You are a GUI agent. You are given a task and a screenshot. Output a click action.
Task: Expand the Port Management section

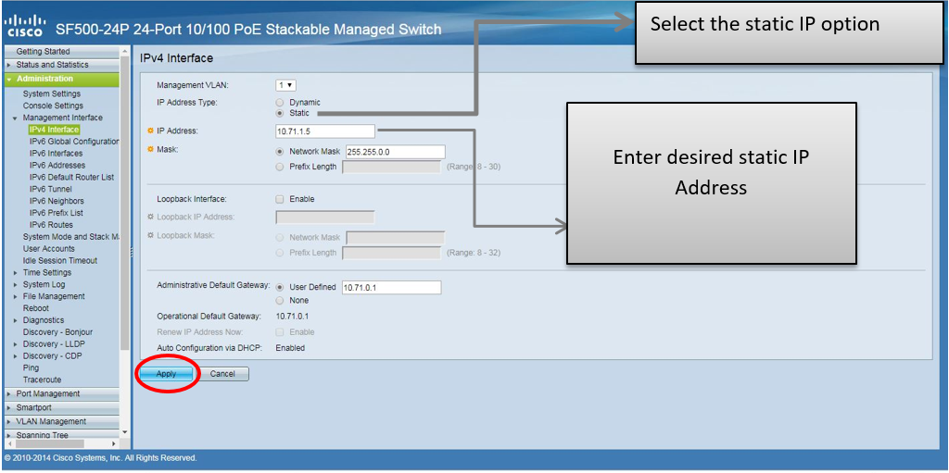[48, 393]
